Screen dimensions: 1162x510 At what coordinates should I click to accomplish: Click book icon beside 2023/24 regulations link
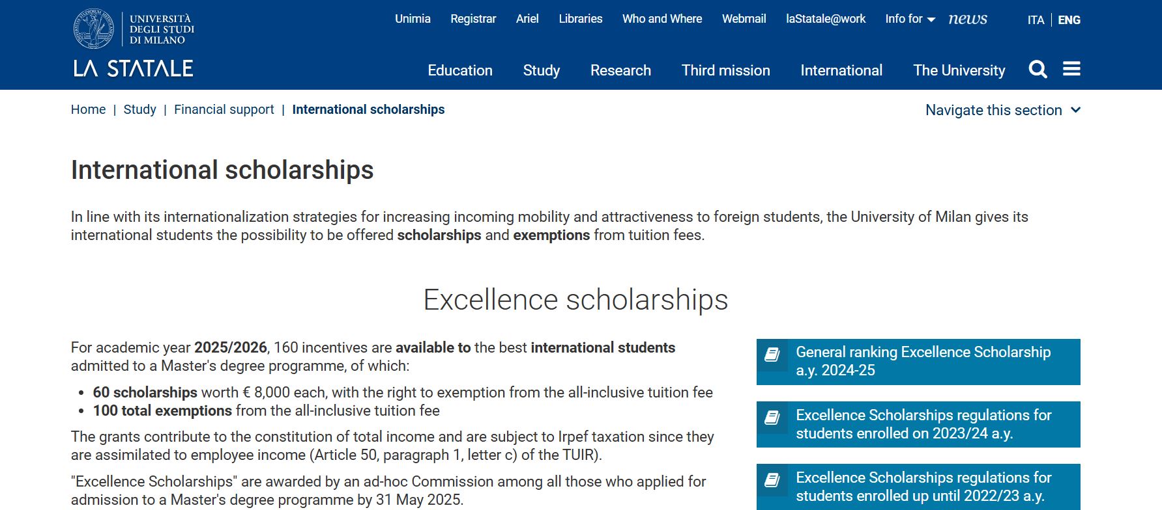point(772,418)
